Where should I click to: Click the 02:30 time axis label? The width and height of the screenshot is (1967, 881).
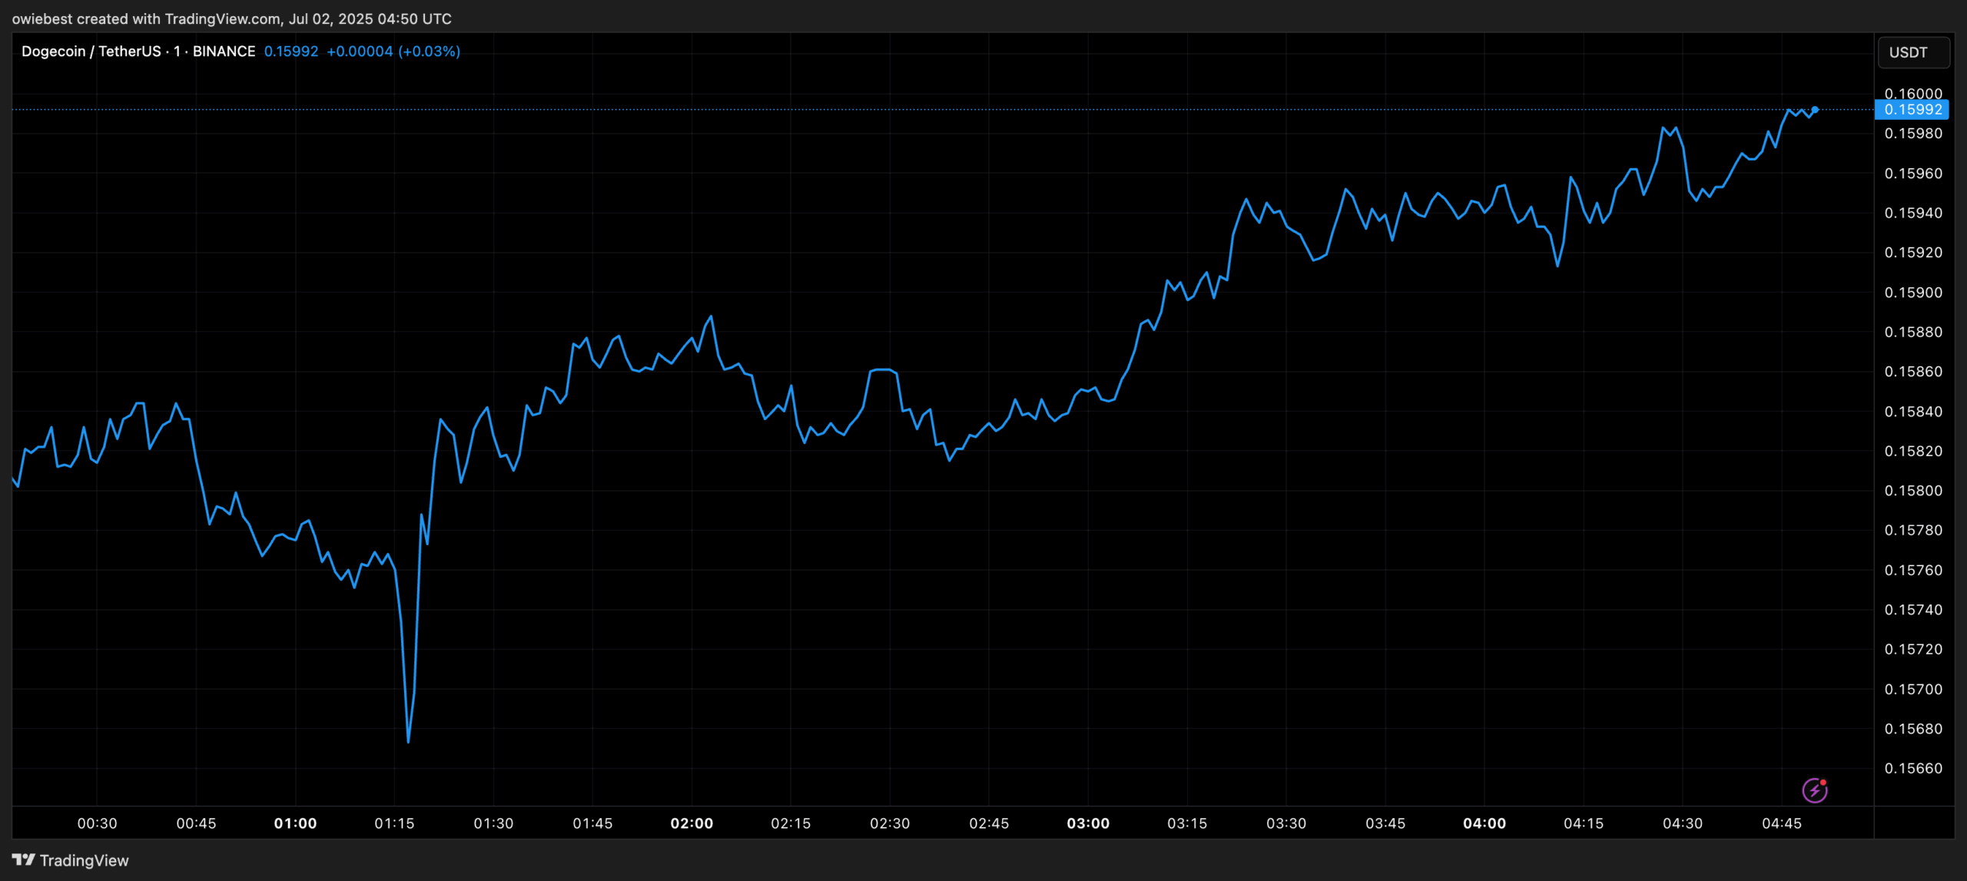[x=890, y=823]
